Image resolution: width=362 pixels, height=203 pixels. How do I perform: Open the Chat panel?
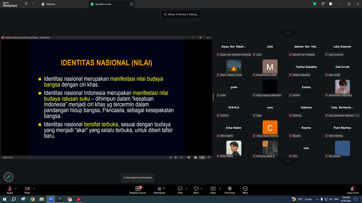click(x=180, y=190)
